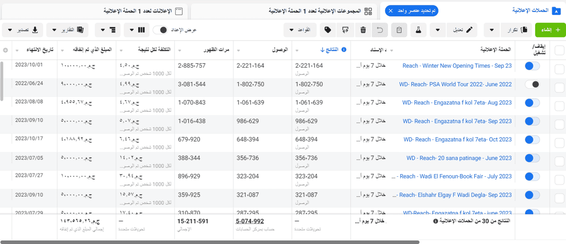Screen dimensions: 566x244
Task: Click the 2023/10/01 end date cell
Action: (29, 65)
